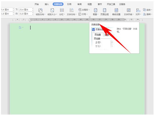Switch to the 视图 (View) tab
Screen dimensions: 155x115
pyautogui.click(x=89, y=4)
